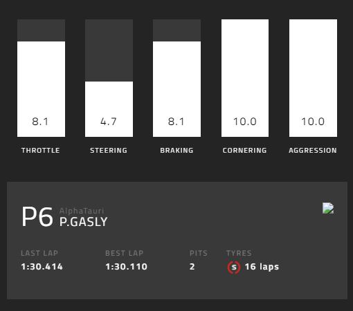Click the Cornering 10.0 bar
The image size is (353, 311).
[245, 78]
